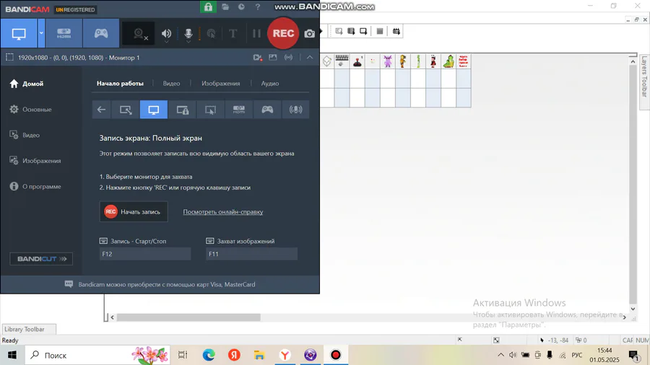This screenshot has height=365, width=650.
Task: Toggle the microphone icon
Action: coord(188,32)
